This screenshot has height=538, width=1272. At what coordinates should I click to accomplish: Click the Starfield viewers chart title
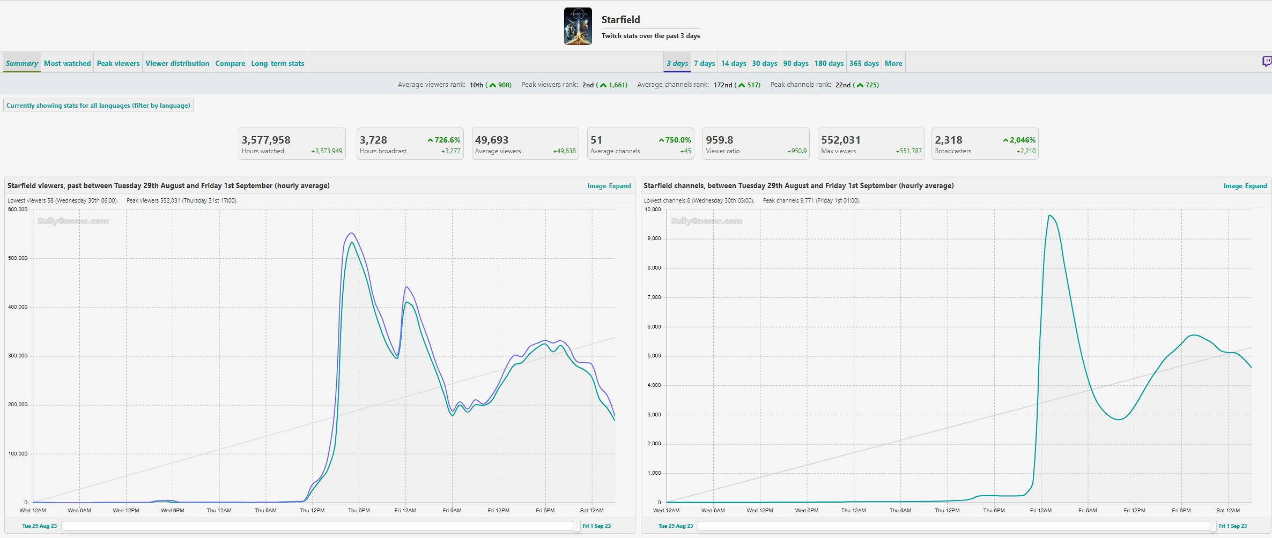(168, 186)
